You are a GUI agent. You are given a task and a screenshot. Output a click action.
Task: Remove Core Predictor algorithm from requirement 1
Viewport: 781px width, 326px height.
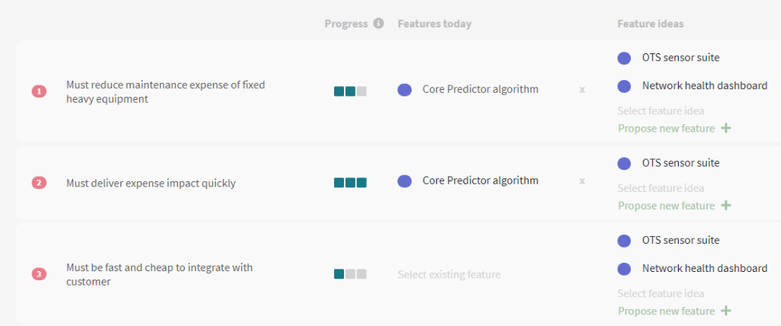582,90
